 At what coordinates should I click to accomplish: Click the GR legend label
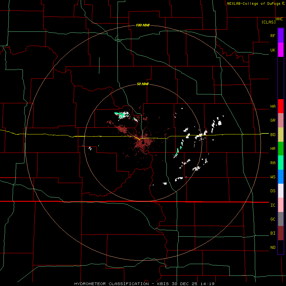273,120
